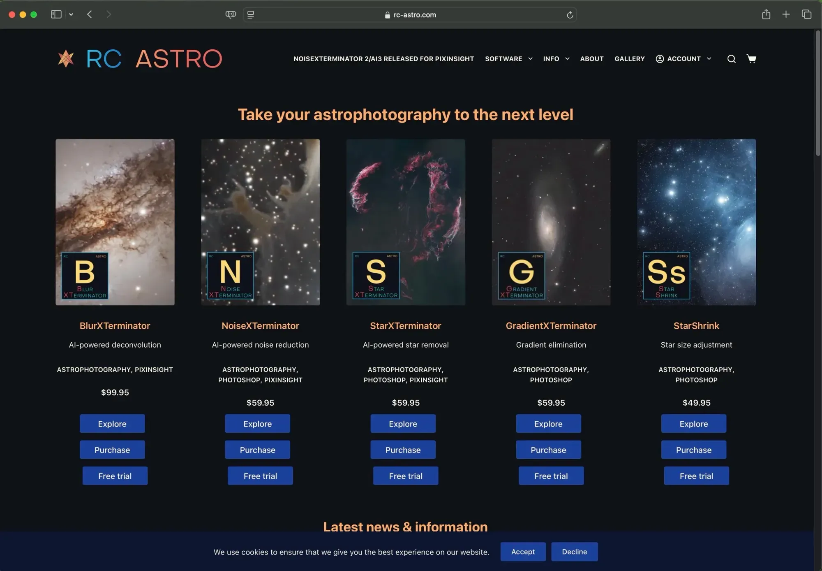The height and width of the screenshot is (571, 822).
Task: Click Free trial under StarShrink
Action: point(696,476)
